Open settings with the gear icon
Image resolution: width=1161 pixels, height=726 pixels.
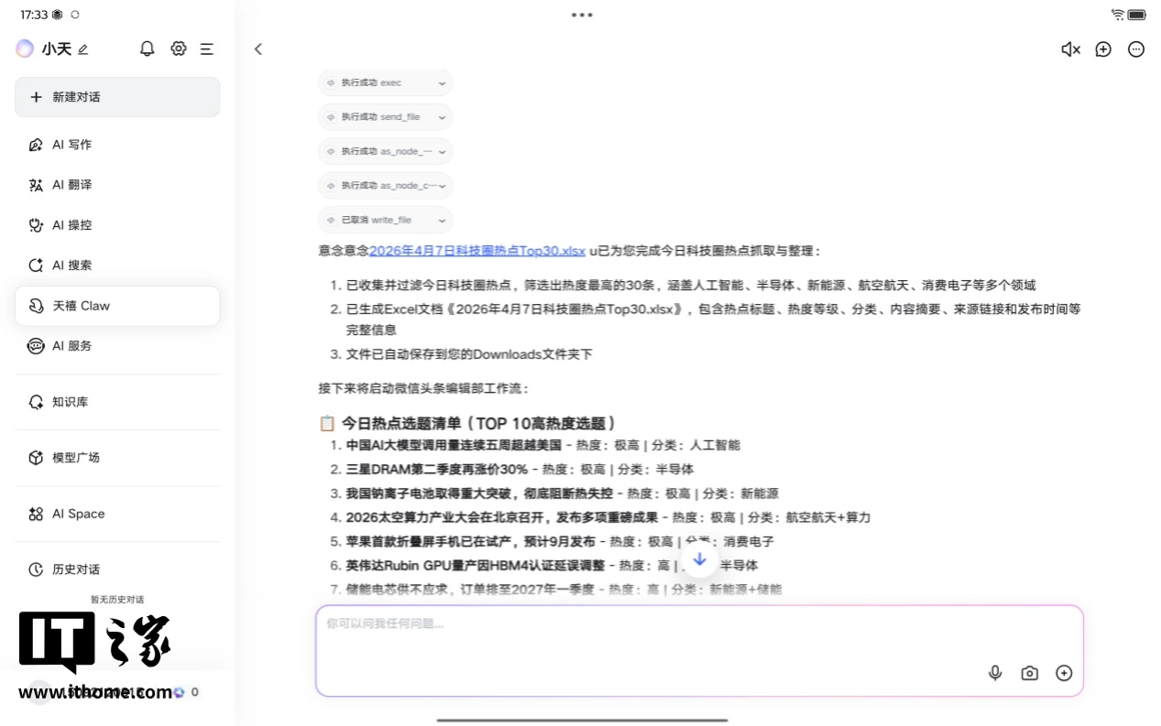[x=178, y=49]
